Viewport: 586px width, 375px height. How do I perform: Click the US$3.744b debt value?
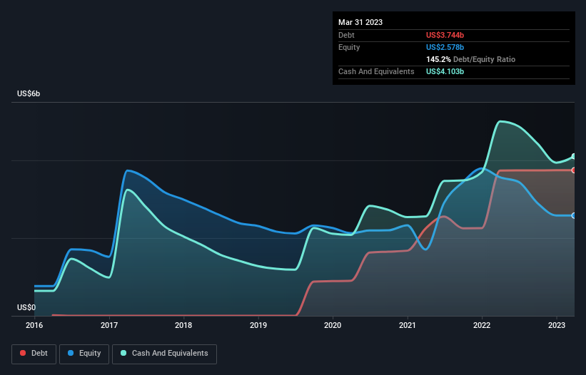445,35
